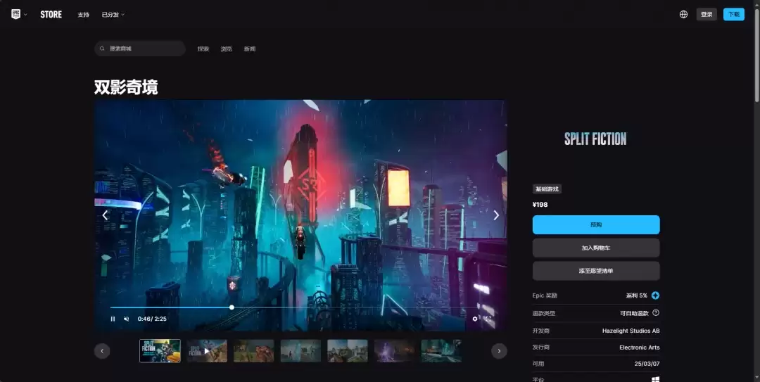Image resolution: width=760 pixels, height=382 pixels.
Task: Open video quality settings gear
Action: (x=475, y=319)
